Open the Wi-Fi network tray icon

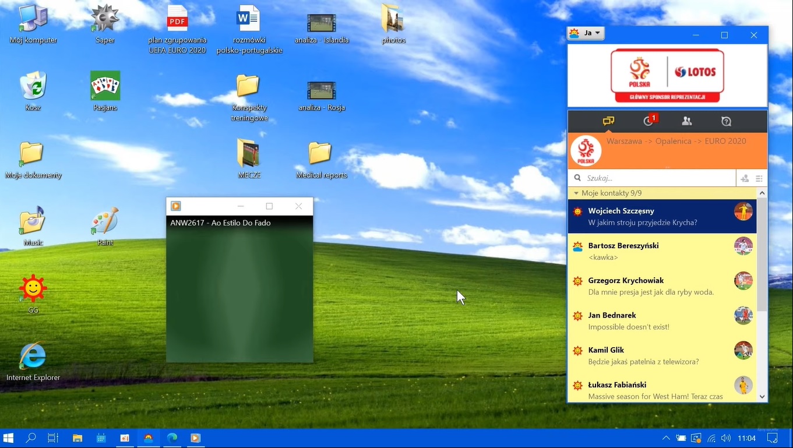711,438
